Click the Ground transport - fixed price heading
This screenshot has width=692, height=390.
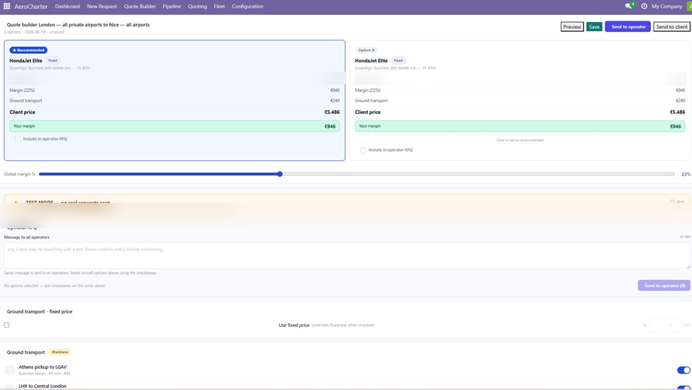point(39,311)
